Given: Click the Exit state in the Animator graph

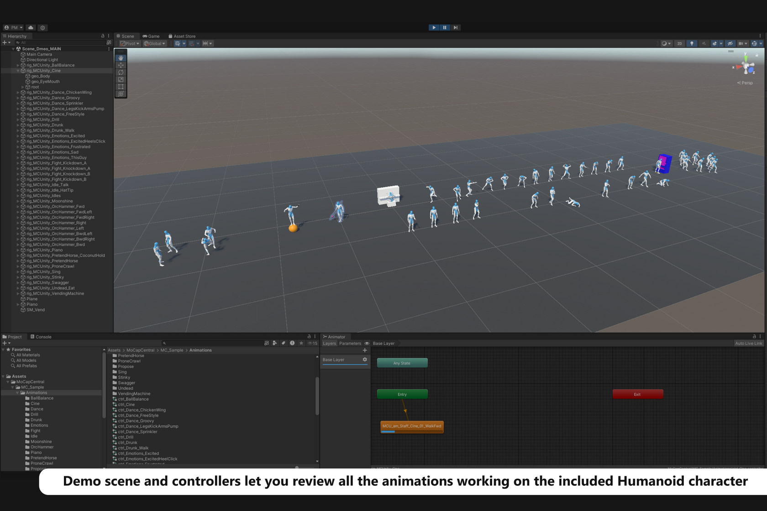Looking at the screenshot, I should [637, 394].
